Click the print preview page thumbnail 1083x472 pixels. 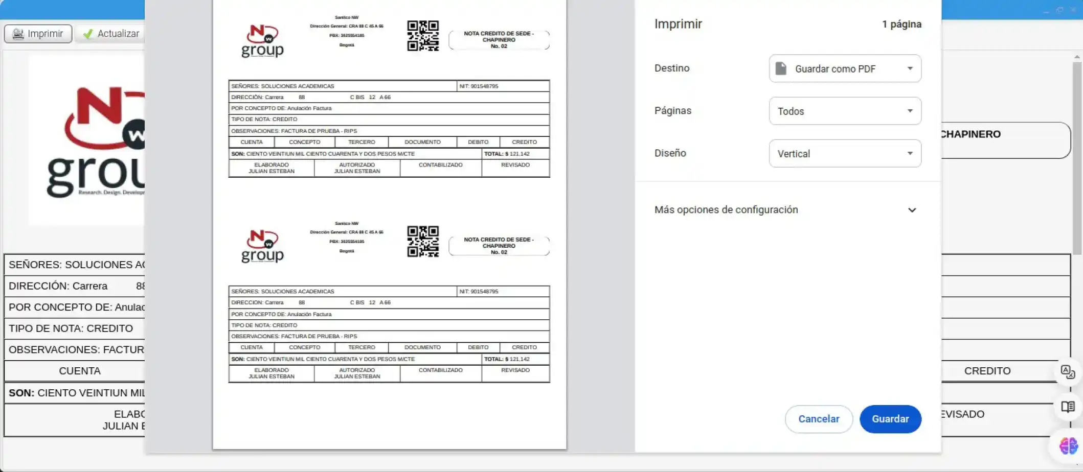389,224
